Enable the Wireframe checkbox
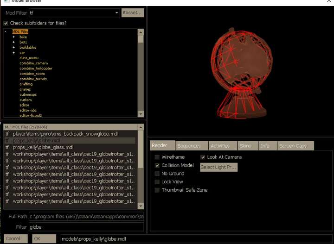334x244 pixels. click(x=157, y=157)
